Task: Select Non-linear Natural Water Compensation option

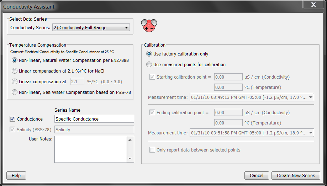Action: [15, 60]
